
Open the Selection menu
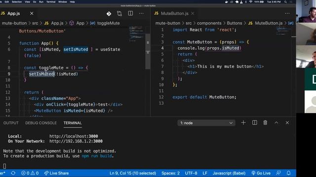(x=17, y=2)
